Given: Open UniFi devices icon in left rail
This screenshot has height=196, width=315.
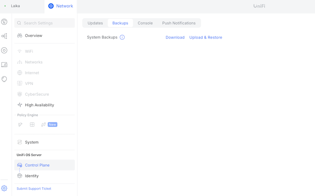Looking at the screenshot, I should click(4, 50).
